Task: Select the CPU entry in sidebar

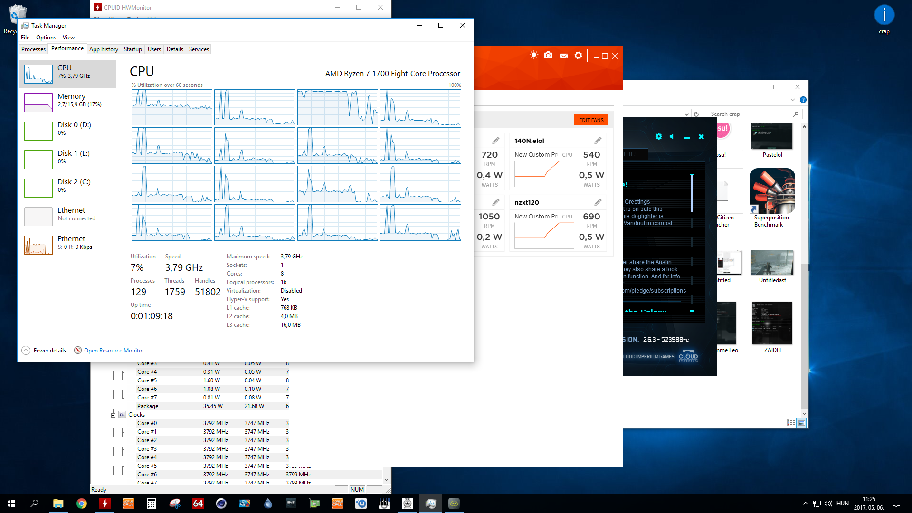Action: 68,74
